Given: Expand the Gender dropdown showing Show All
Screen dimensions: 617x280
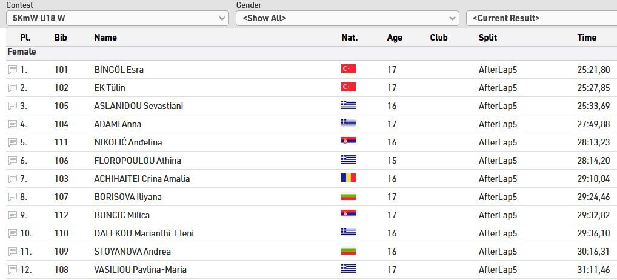Looking at the screenshot, I should pyautogui.click(x=347, y=18).
